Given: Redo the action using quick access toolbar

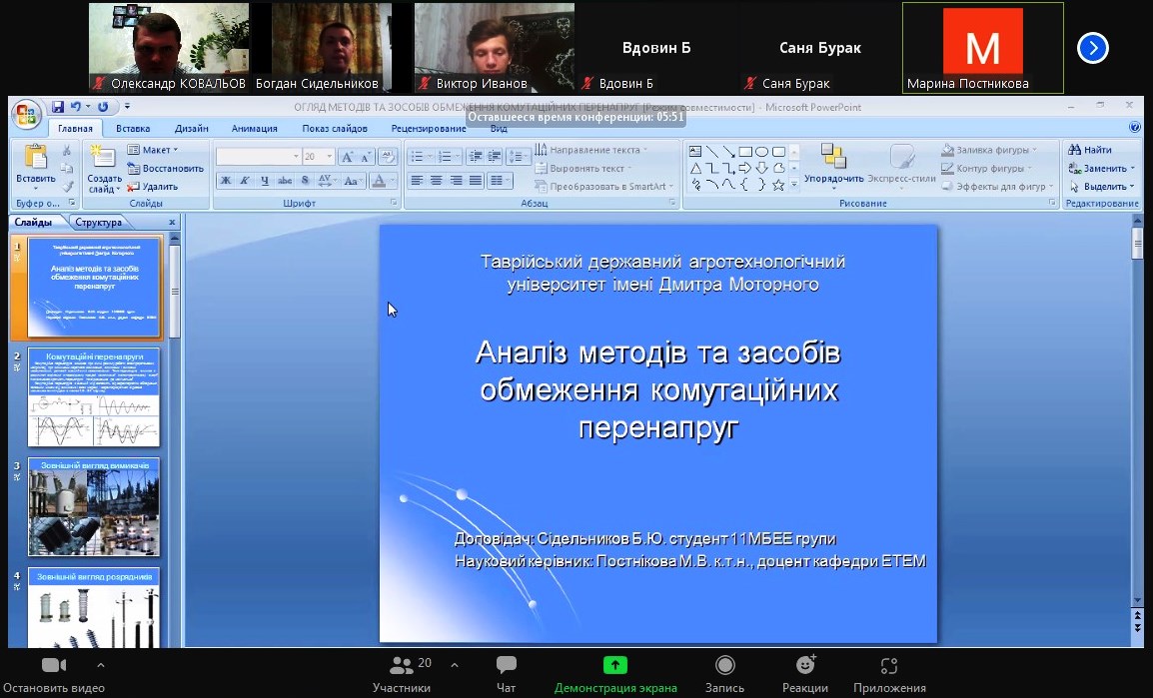Looking at the screenshot, I should pos(103,107).
